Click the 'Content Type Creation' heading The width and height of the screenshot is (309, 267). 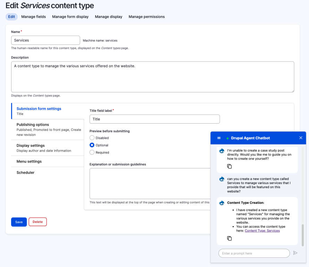245,202
